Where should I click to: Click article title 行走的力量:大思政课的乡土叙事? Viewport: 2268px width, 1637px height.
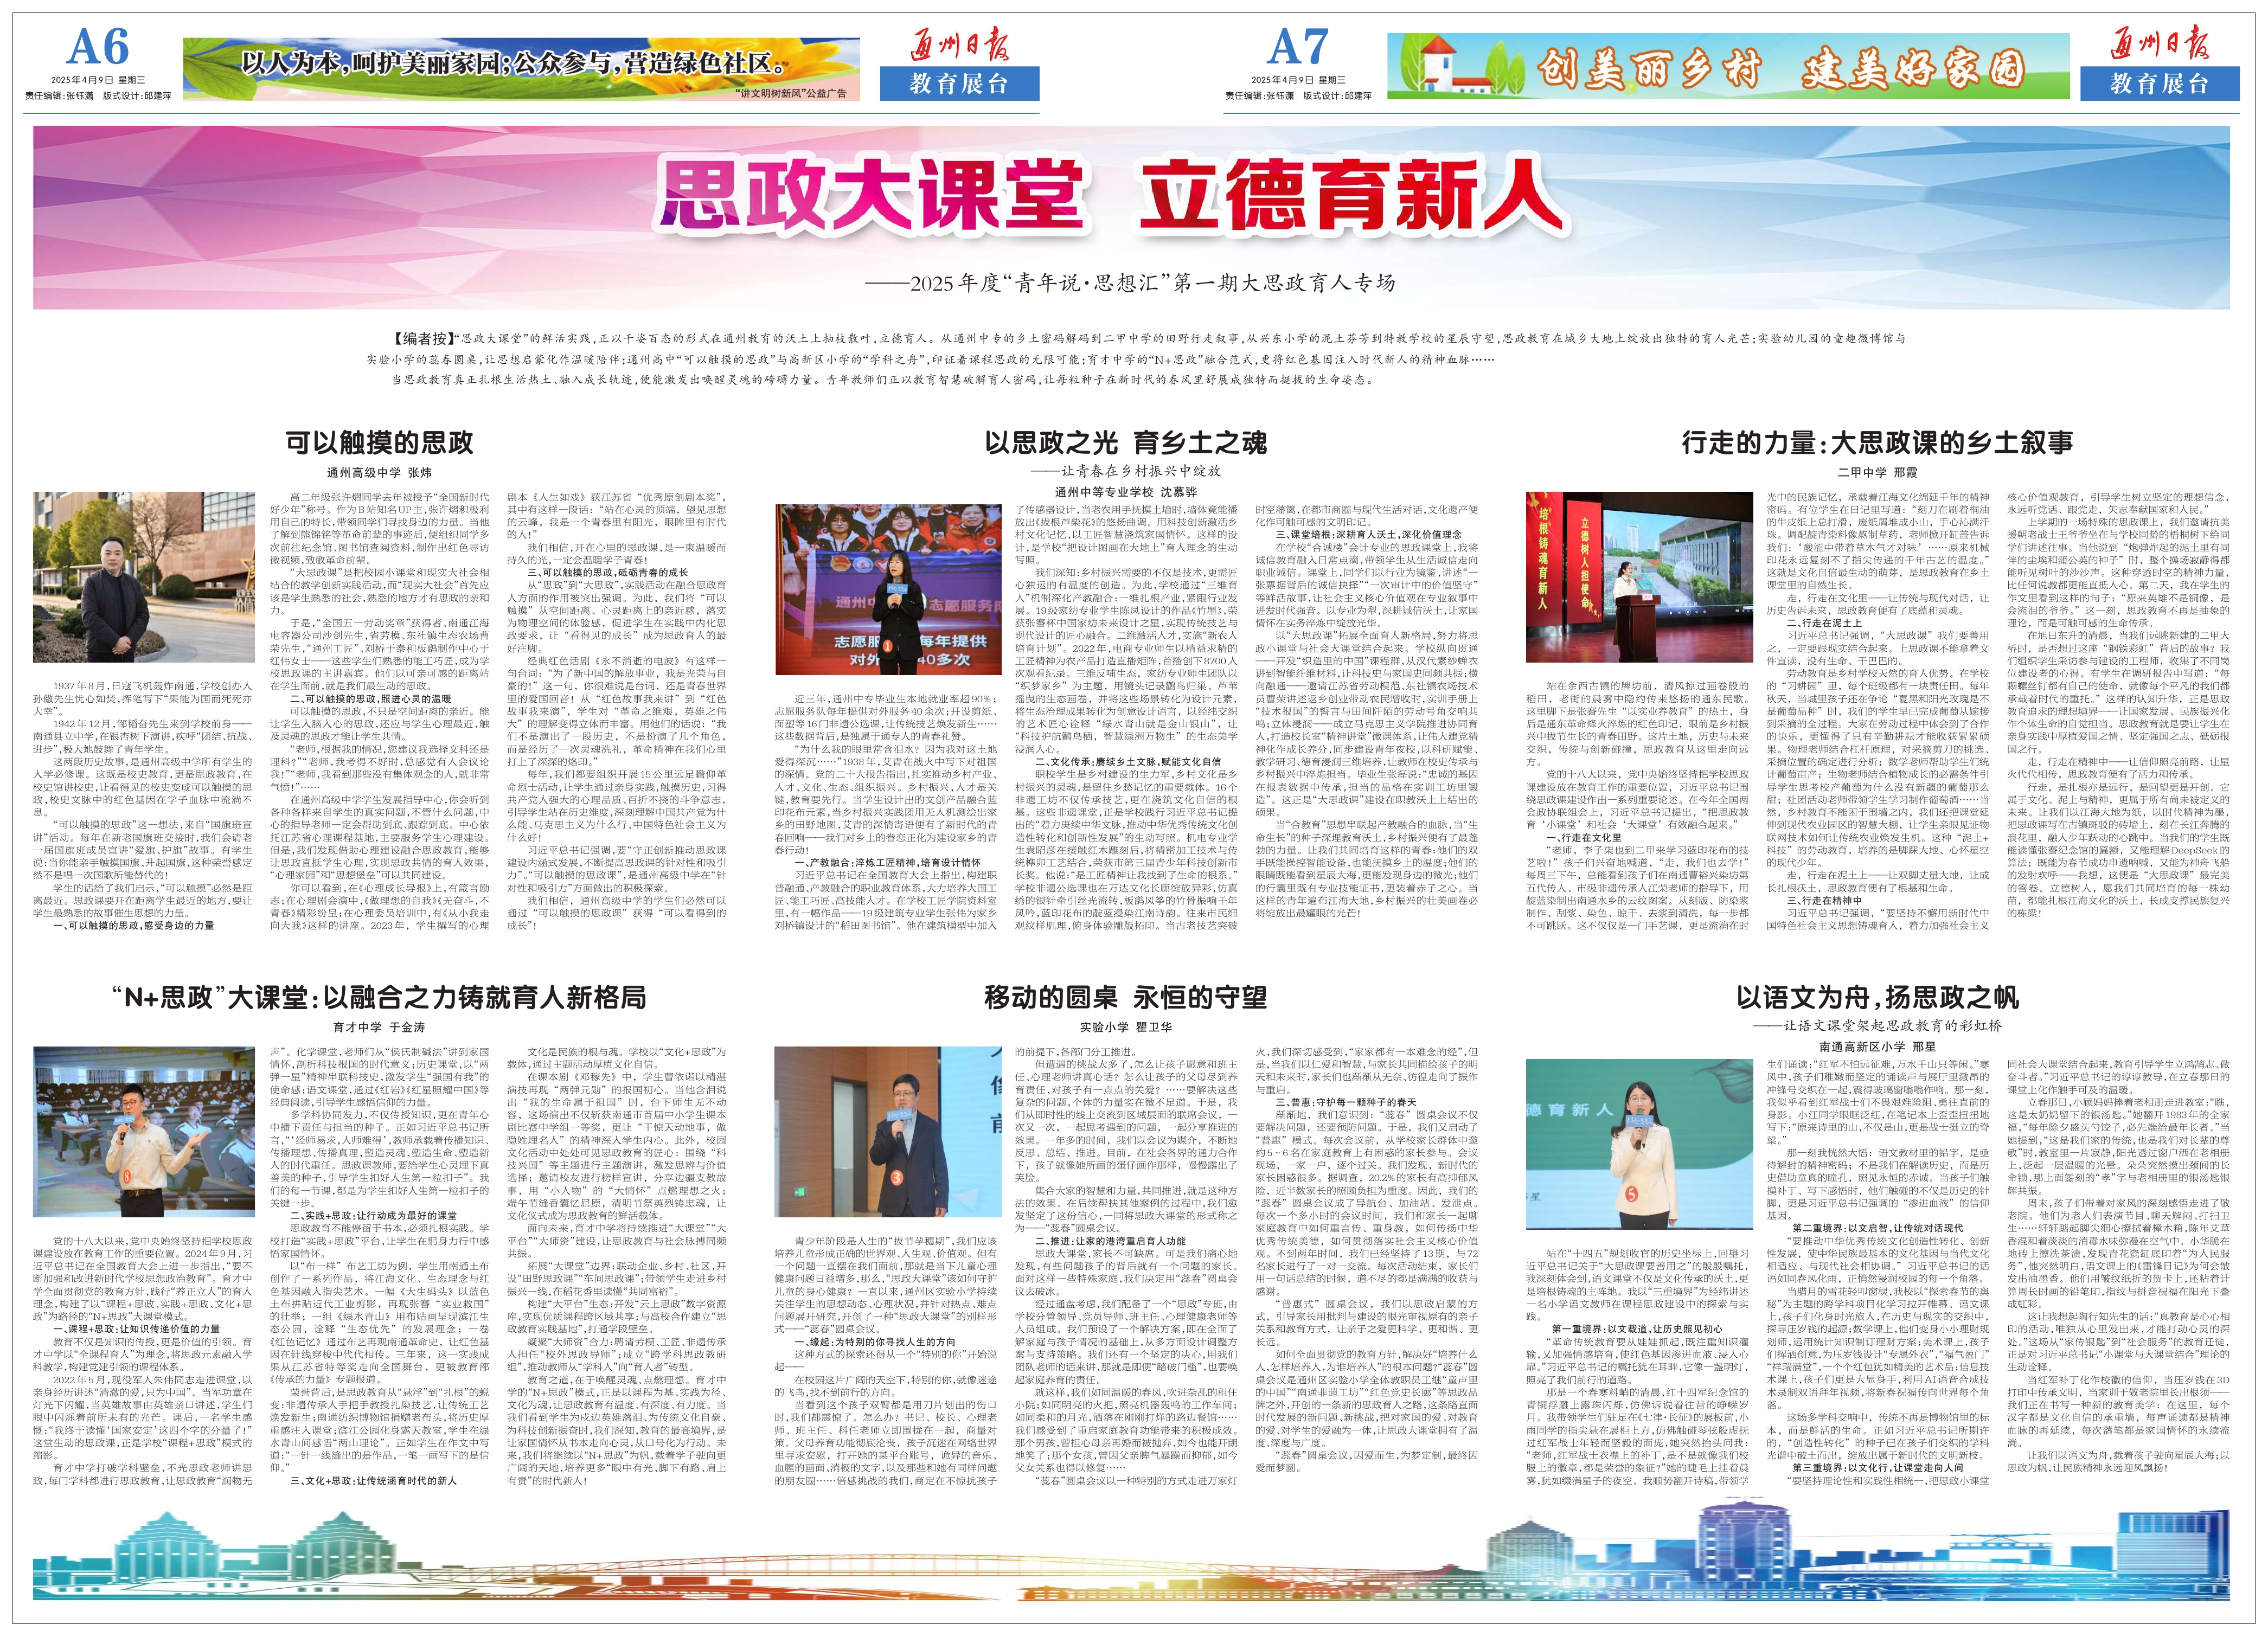[x=1877, y=443]
